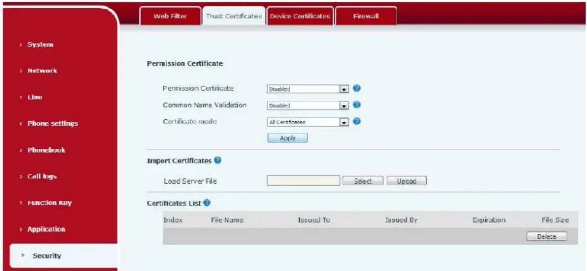Switch to the Web Filter tab
This screenshot has width=587, height=271.
tap(170, 16)
